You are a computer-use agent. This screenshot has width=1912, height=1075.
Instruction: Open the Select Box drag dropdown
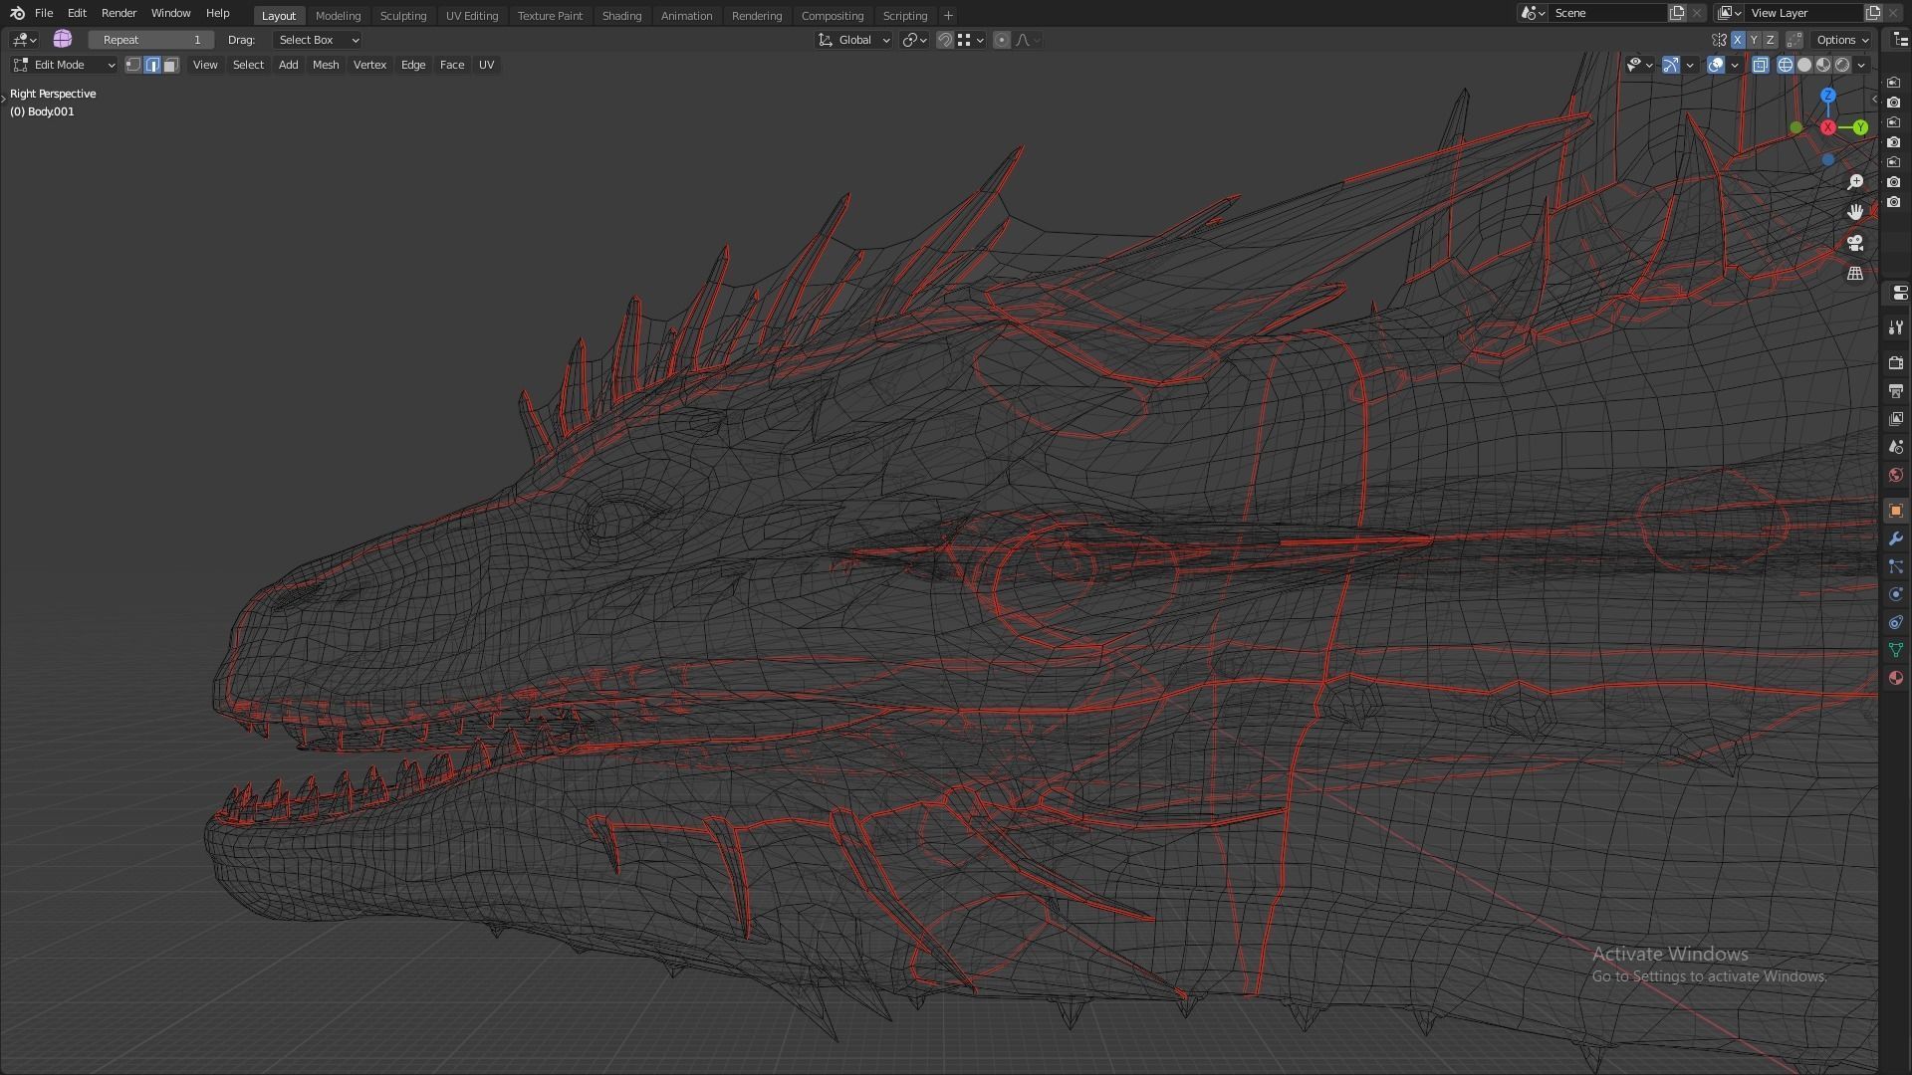[318, 40]
